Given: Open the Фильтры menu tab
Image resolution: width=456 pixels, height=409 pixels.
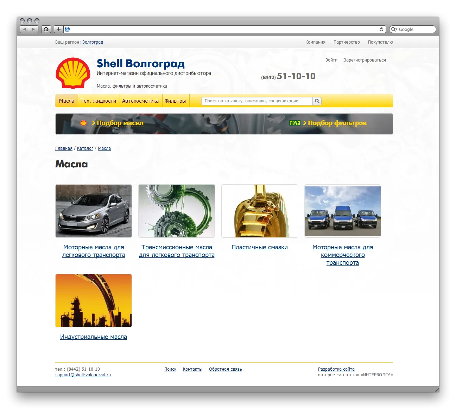Looking at the screenshot, I should pyautogui.click(x=175, y=101).
